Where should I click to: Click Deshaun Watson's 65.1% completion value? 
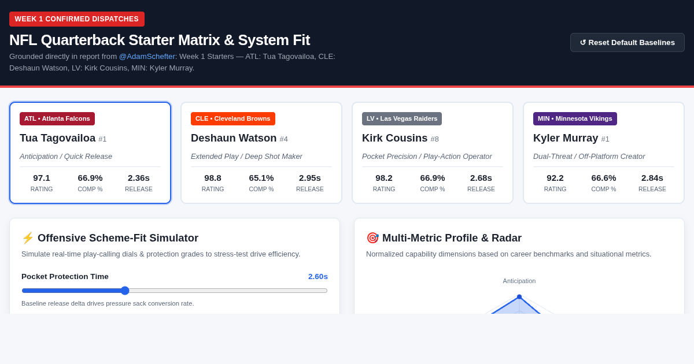point(261,177)
